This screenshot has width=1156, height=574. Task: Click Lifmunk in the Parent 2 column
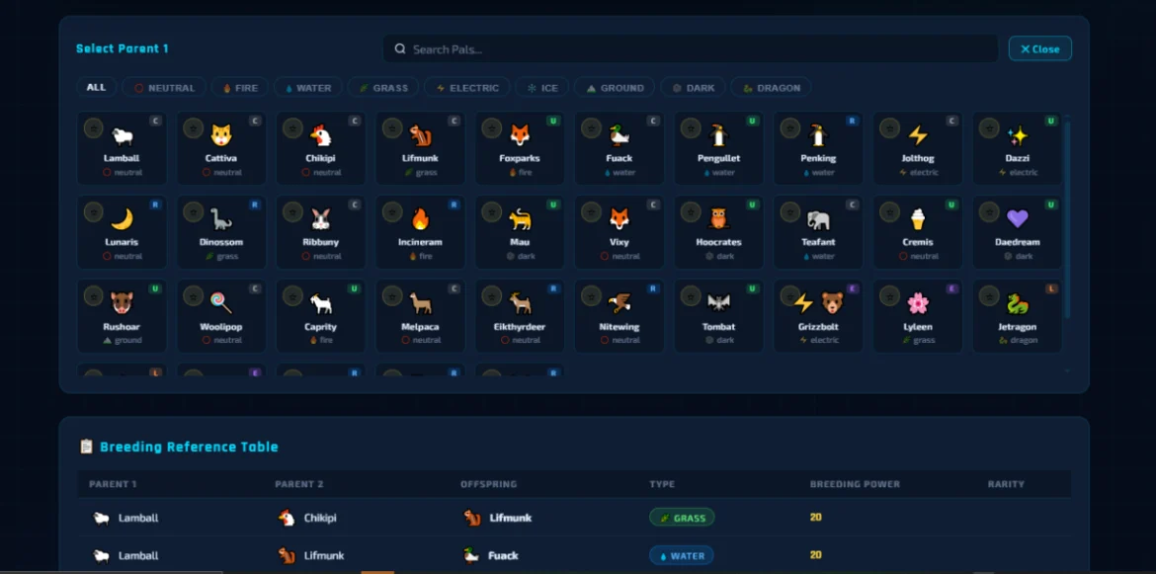(x=311, y=555)
